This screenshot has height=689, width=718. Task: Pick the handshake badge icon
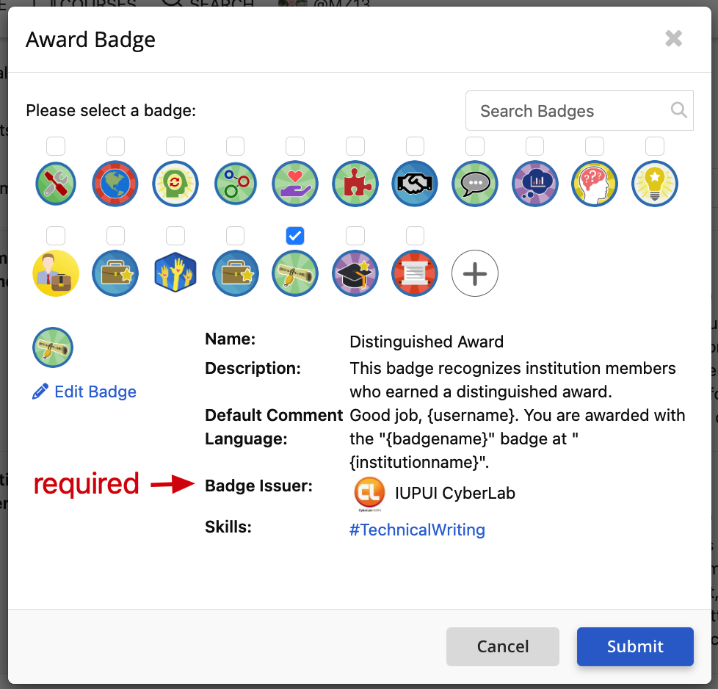(415, 184)
